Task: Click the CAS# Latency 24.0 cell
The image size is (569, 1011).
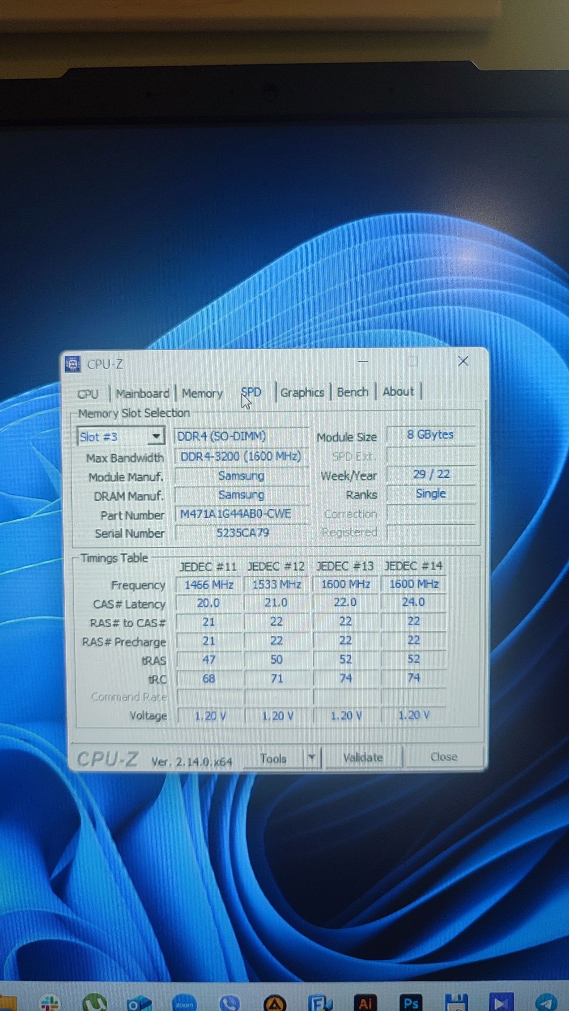Action: coord(413,602)
